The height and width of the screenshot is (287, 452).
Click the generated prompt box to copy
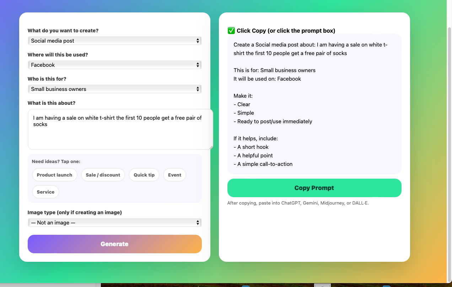314,104
